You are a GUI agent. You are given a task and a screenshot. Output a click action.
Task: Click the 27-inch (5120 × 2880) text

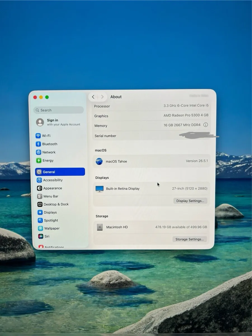[x=190, y=188]
